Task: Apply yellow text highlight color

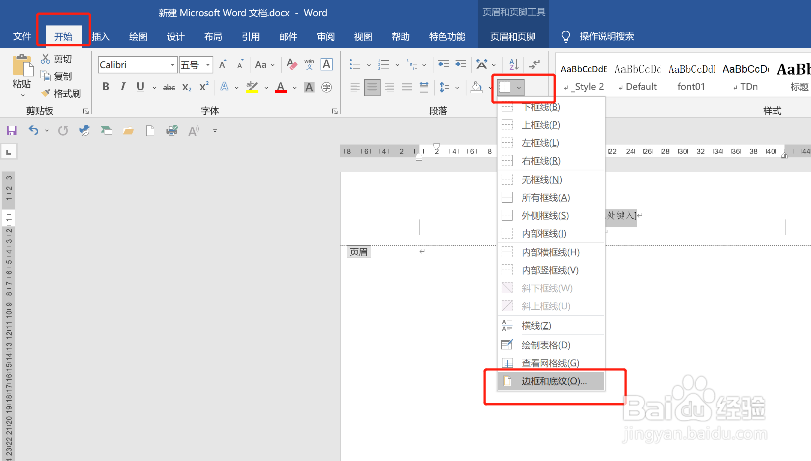Action: [x=252, y=87]
